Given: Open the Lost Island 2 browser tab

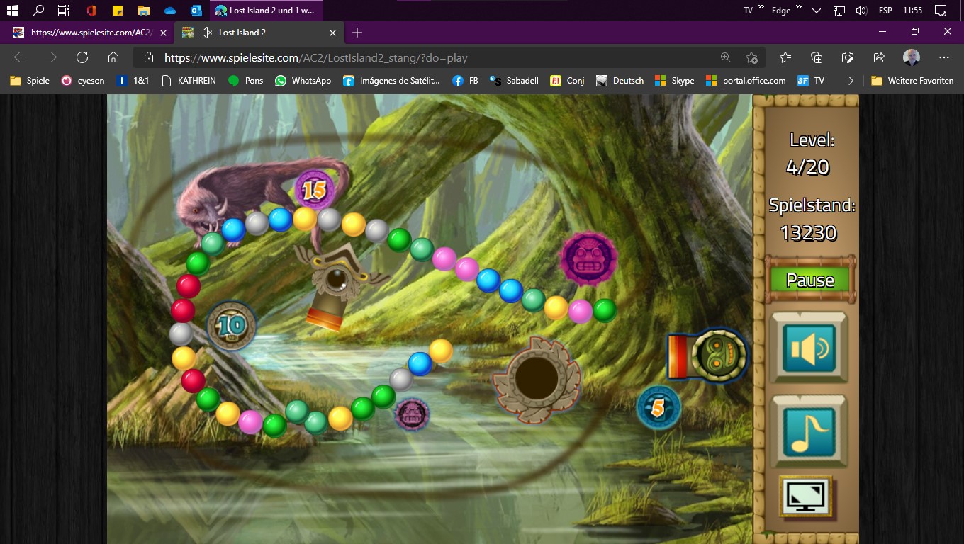Looking at the screenshot, I should click(259, 33).
